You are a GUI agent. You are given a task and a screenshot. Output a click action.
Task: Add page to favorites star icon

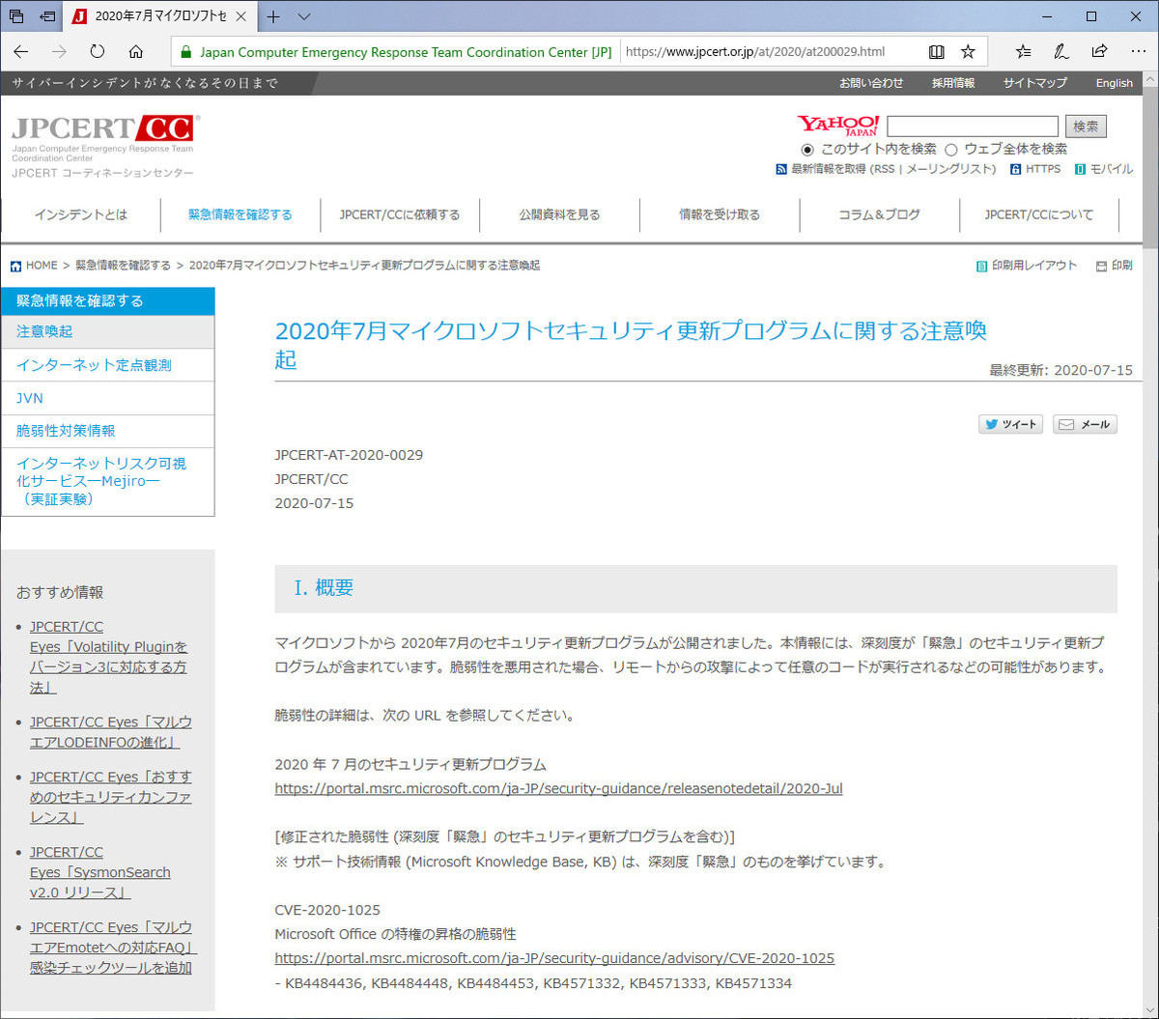point(968,52)
